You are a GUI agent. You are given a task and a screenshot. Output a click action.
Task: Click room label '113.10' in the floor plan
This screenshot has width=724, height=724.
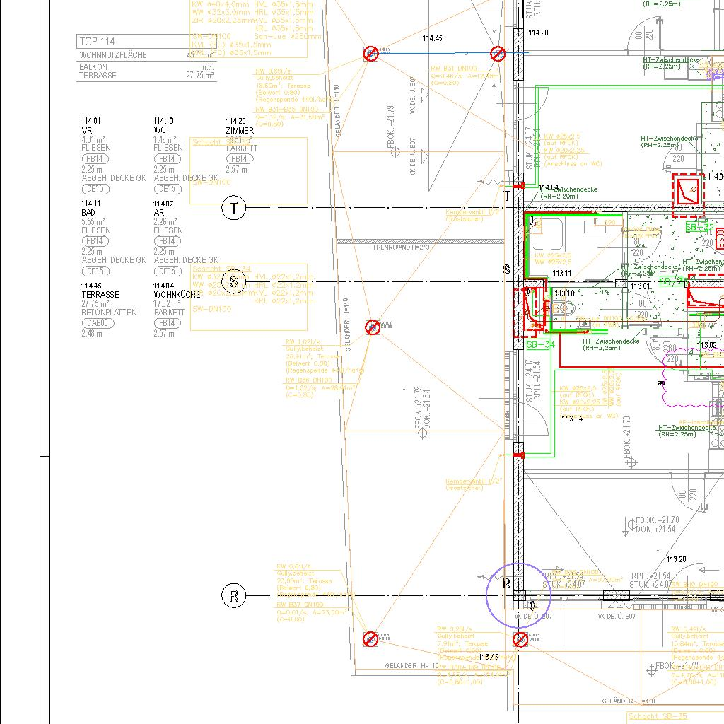(x=564, y=293)
